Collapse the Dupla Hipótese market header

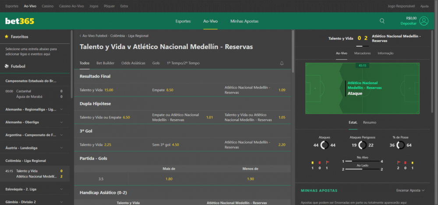tap(182, 104)
